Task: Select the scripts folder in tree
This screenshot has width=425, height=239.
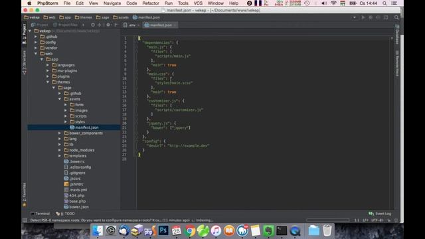Action: [78, 116]
